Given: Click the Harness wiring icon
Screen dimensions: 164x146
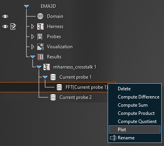Looking at the screenshot, I should pyautogui.click(x=40, y=26).
